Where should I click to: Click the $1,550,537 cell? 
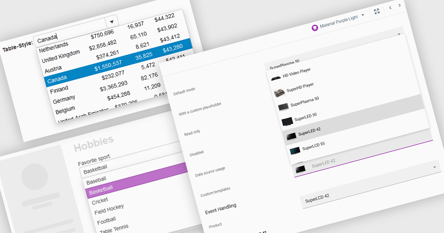coord(108,66)
